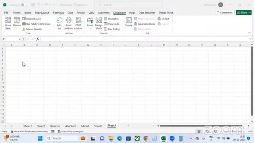The height and width of the screenshot is (143, 254).
Task: Open control Properties
Action: click(112, 19)
